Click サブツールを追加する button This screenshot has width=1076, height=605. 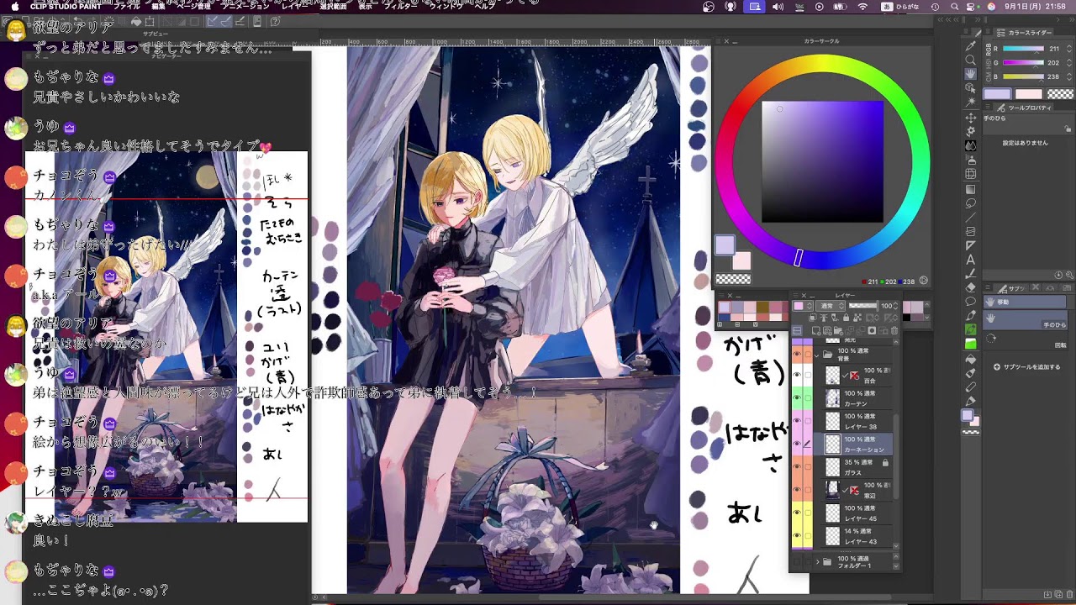[1027, 367]
